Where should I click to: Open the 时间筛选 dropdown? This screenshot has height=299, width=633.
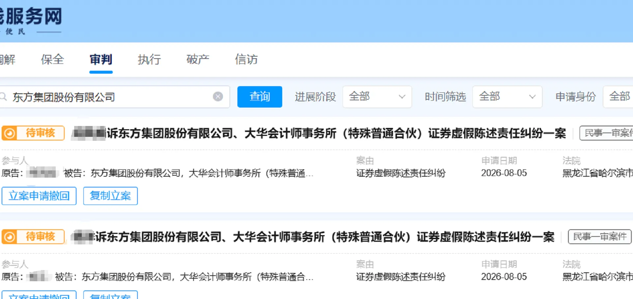pyautogui.click(x=507, y=97)
